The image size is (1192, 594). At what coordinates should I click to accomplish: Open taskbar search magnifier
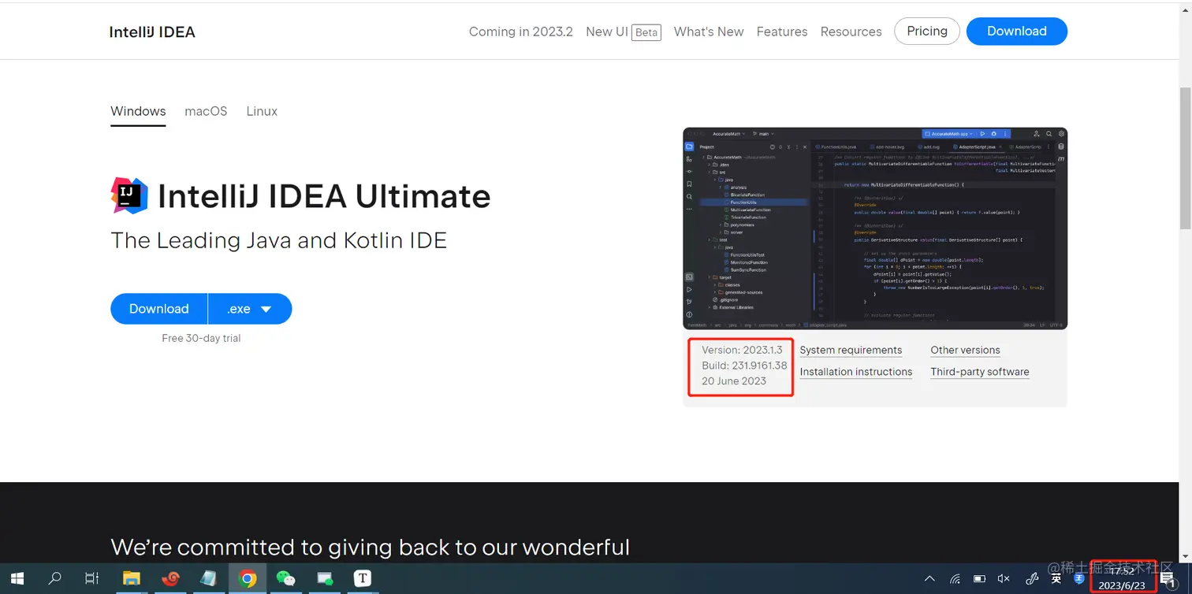[54, 578]
